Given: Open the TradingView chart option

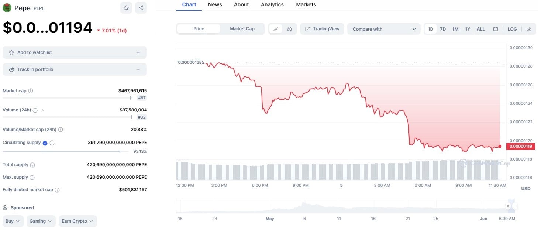Looking at the screenshot, I should pyautogui.click(x=322, y=29).
